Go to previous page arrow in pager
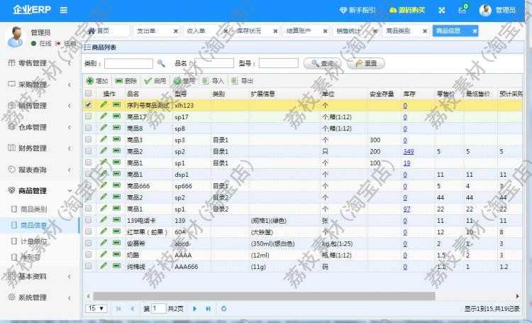Screen dimensions: 532x323 tap(132, 309)
